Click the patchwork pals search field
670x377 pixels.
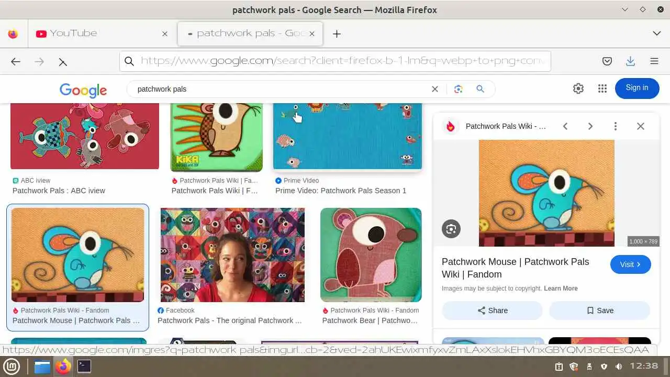pos(280,89)
